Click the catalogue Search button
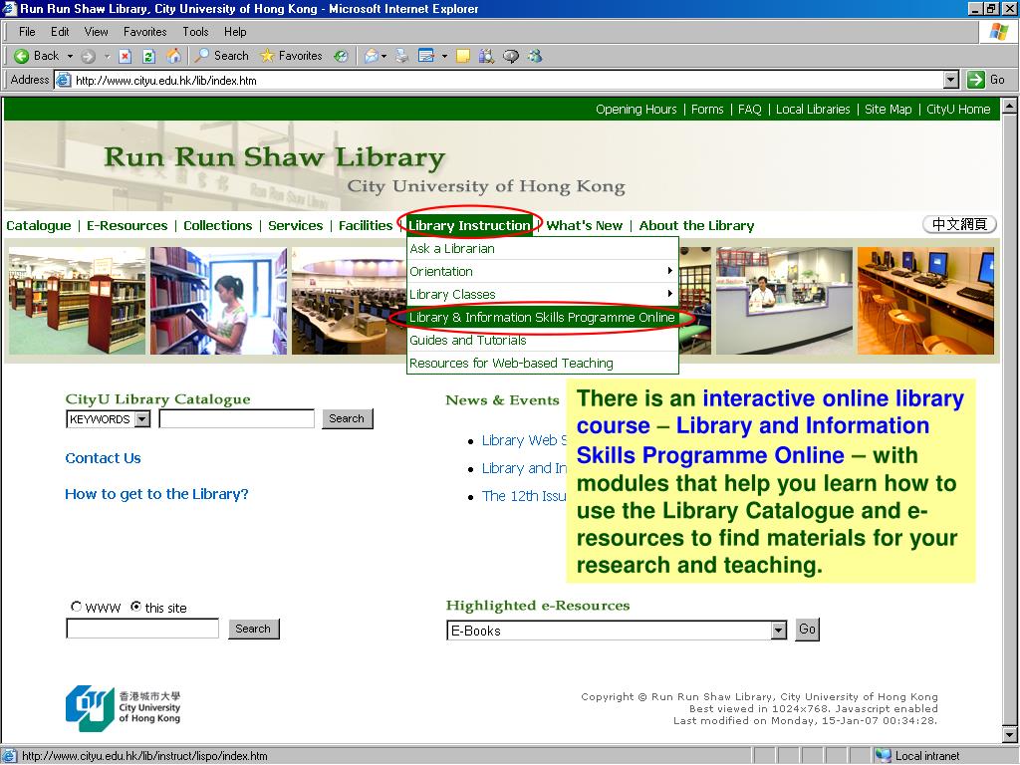The image size is (1020, 765). pos(348,418)
